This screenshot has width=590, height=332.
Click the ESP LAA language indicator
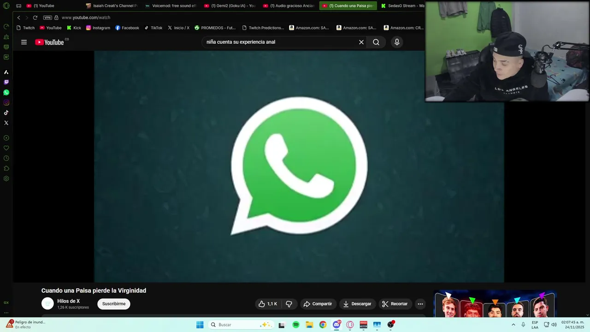pos(535,325)
